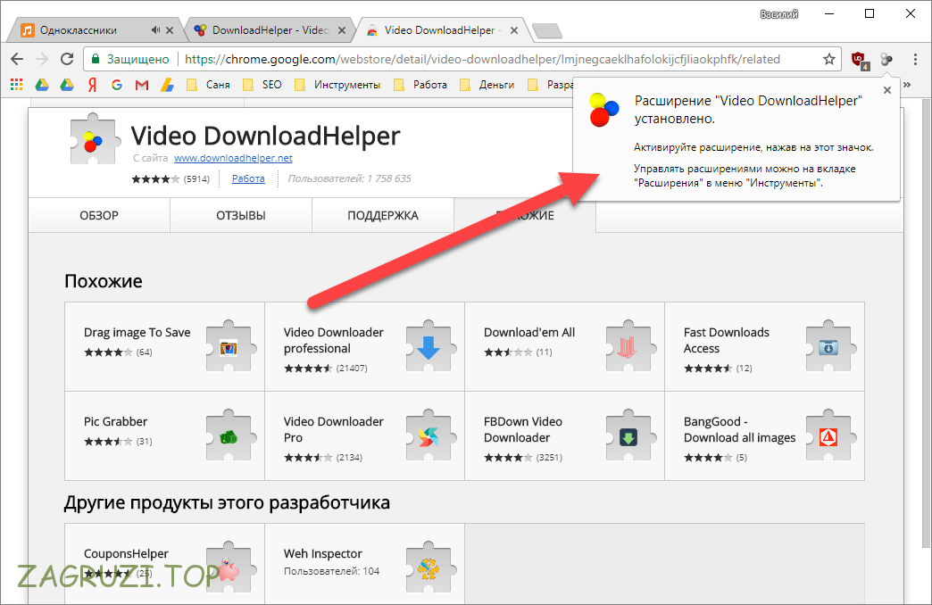Screen dimensions: 932x605
Task: Click the Download'em All extension icon
Action: click(x=630, y=348)
